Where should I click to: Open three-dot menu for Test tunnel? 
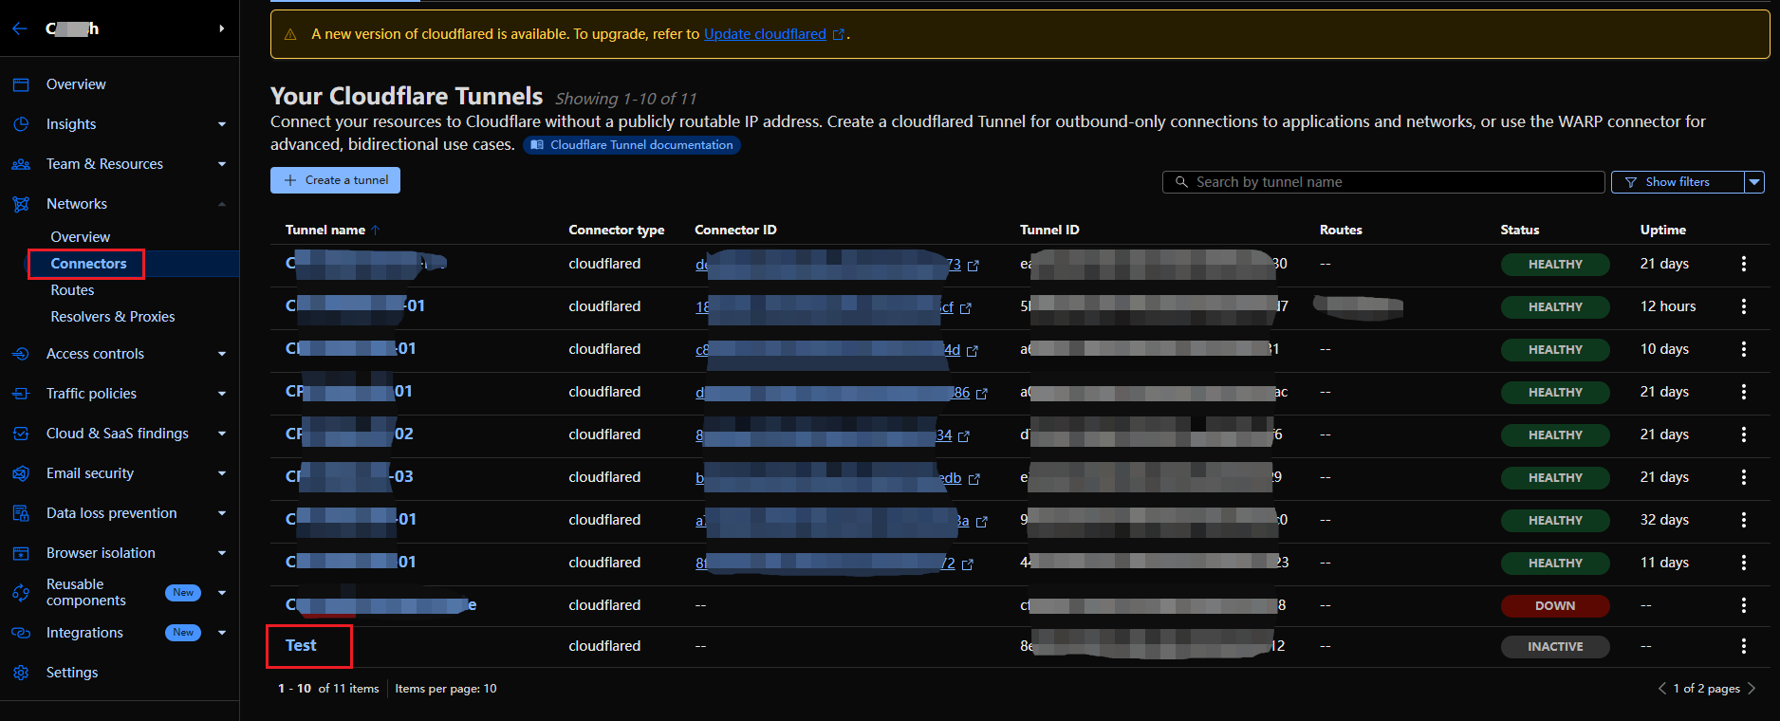point(1743,646)
